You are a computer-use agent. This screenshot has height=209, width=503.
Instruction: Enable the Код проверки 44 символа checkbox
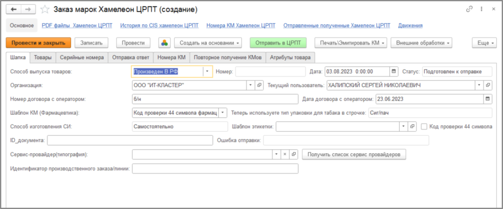point(424,126)
